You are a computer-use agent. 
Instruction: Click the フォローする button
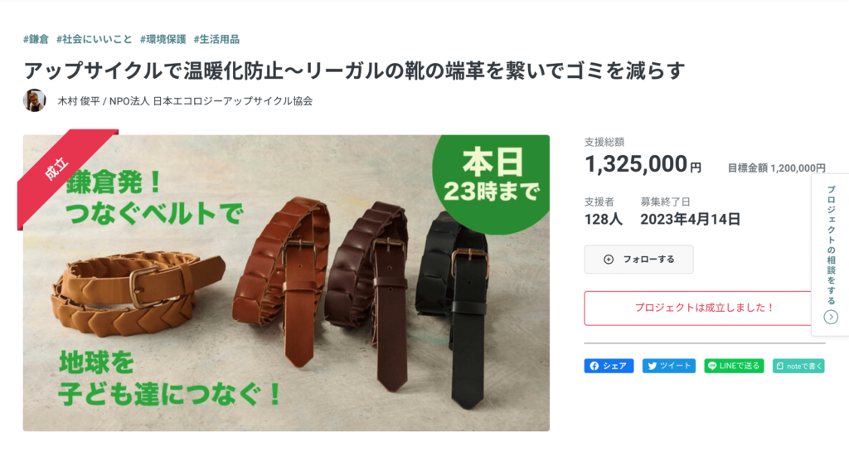click(x=638, y=260)
